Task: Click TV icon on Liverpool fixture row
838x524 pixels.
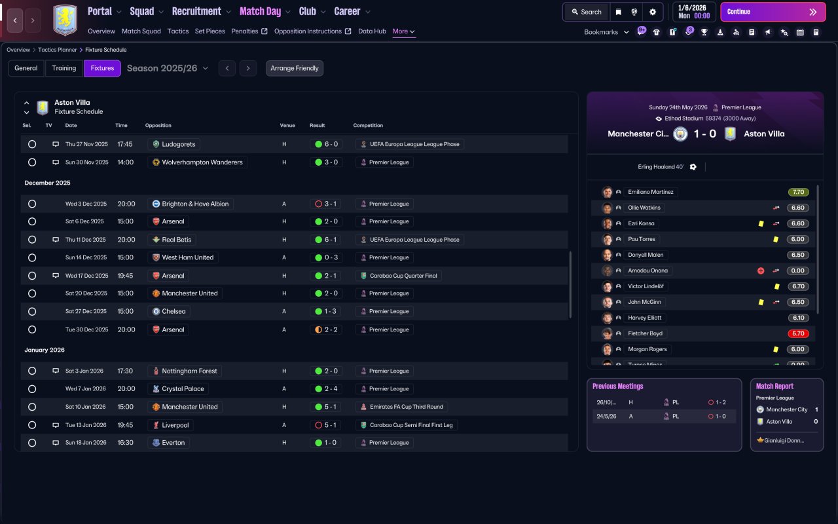Action: (x=56, y=425)
